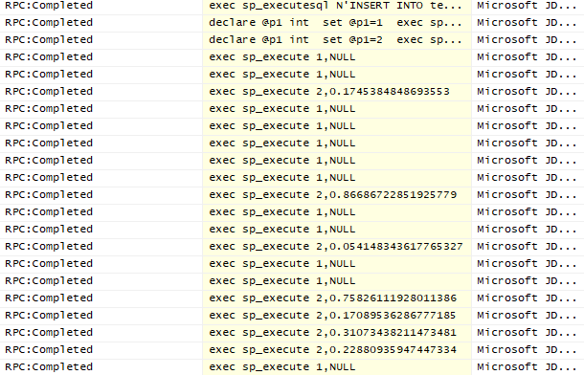Select RPC:Completed in the sp_executesql INSERT row

(x=49, y=6)
